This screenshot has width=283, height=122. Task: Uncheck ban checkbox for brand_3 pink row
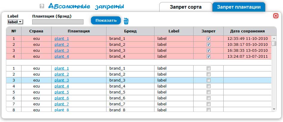coord(209,50)
